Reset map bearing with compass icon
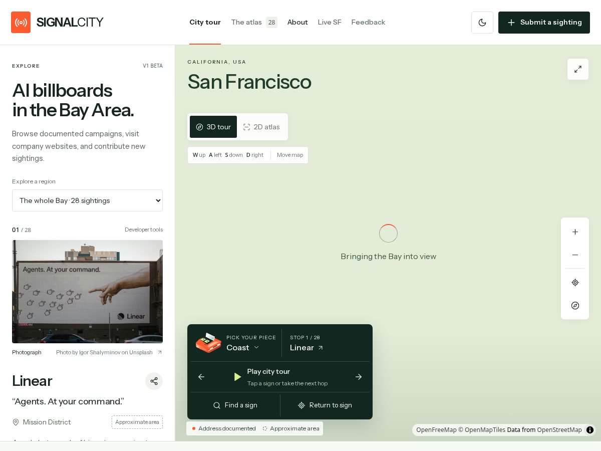This screenshot has width=601, height=451. [x=575, y=306]
